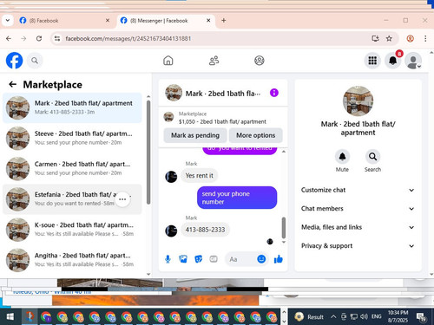Record a voice clip with the microphone icon
The width and height of the screenshot is (434, 325).
[x=168, y=259]
